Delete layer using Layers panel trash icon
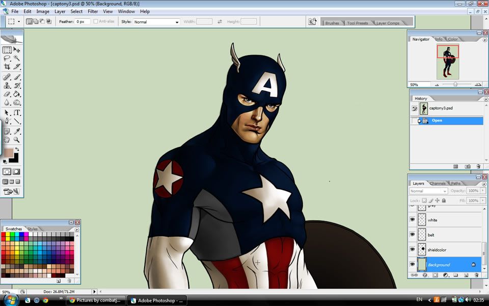Screen dimensions: 489x306 (x=476, y=275)
